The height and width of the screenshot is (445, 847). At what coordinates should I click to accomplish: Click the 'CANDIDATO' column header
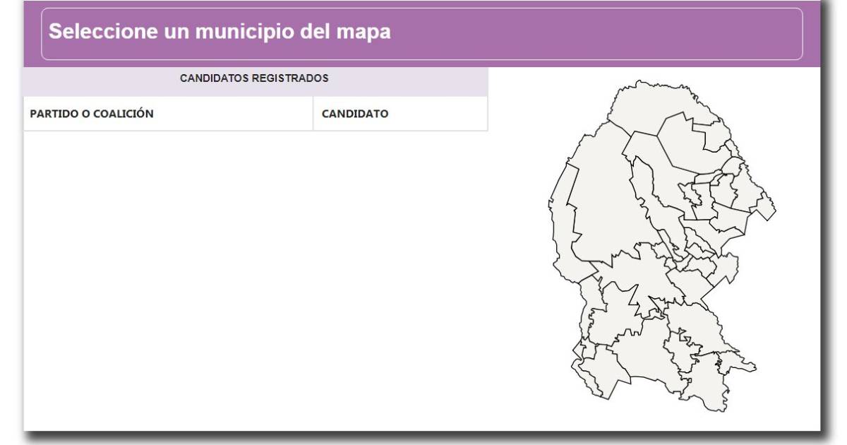click(354, 114)
